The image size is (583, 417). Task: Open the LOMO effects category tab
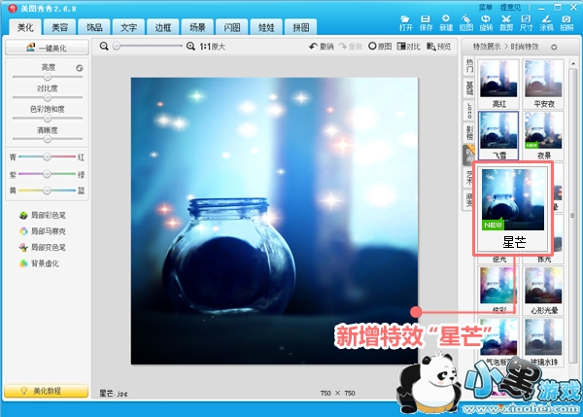pos(469,110)
